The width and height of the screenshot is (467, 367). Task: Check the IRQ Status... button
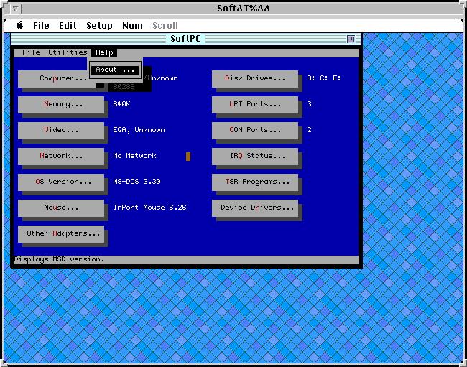click(254, 156)
